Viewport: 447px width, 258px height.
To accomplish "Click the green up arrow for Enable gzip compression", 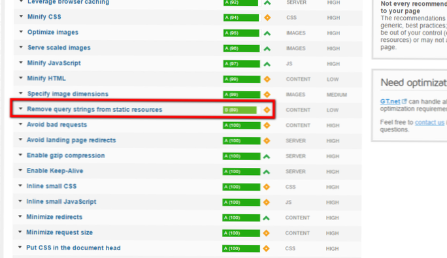I will tap(267, 157).
